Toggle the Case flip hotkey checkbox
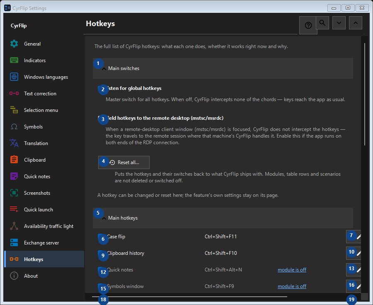 point(101,237)
